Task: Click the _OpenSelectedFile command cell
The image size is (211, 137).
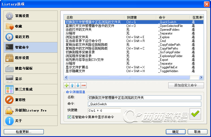Action: [171, 26]
